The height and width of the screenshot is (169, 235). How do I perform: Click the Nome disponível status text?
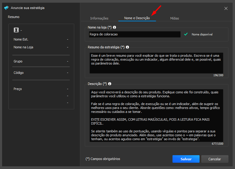pyautogui.click(x=202, y=35)
